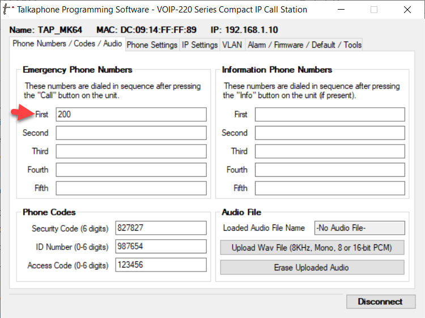Click the ID Number (0-6 digits) label
This screenshot has height=318, width=425.
click(x=72, y=247)
